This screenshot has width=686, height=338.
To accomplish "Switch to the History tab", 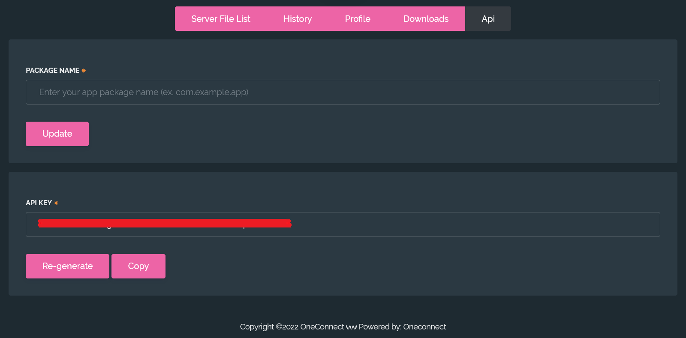I will [x=298, y=19].
